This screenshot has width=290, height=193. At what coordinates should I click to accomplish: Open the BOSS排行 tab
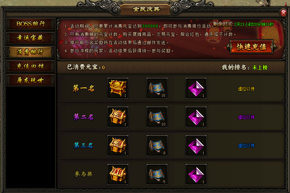[x=31, y=24]
